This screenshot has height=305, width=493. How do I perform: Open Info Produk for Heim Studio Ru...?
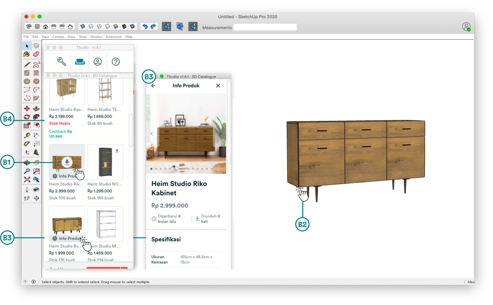67,238
